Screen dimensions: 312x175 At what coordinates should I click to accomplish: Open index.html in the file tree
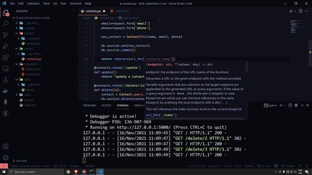(33, 74)
